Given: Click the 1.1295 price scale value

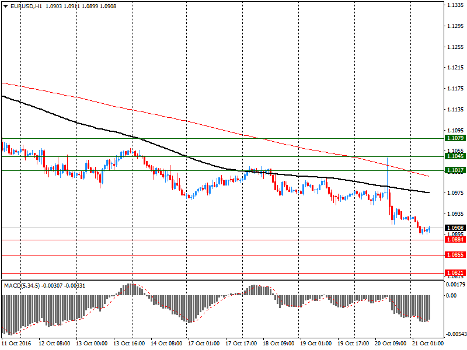Looking at the screenshot, I should pyautogui.click(x=455, y=26).
